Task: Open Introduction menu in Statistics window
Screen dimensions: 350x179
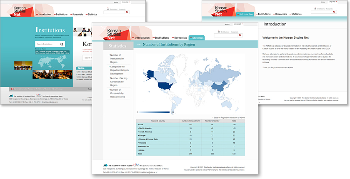Action: pos(141,37)
